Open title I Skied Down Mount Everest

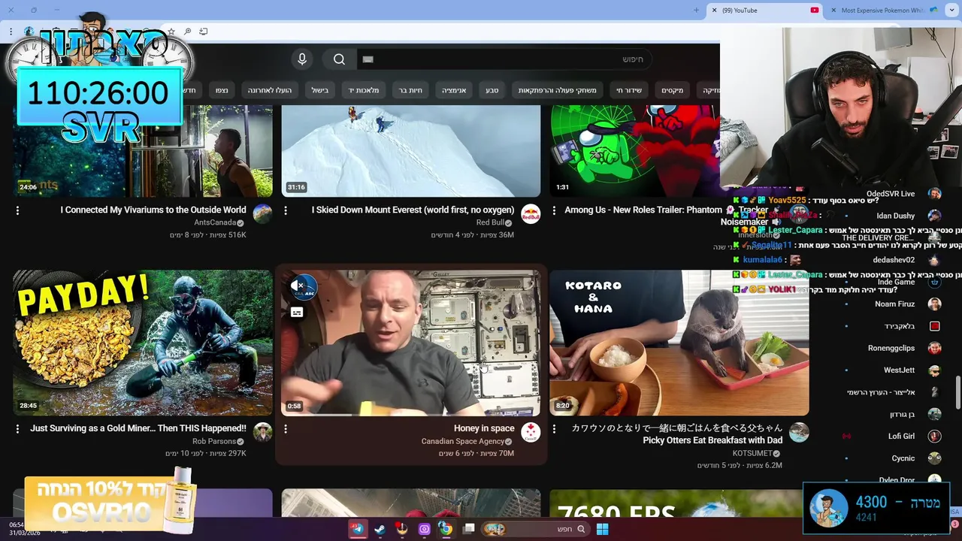[413, 210]
